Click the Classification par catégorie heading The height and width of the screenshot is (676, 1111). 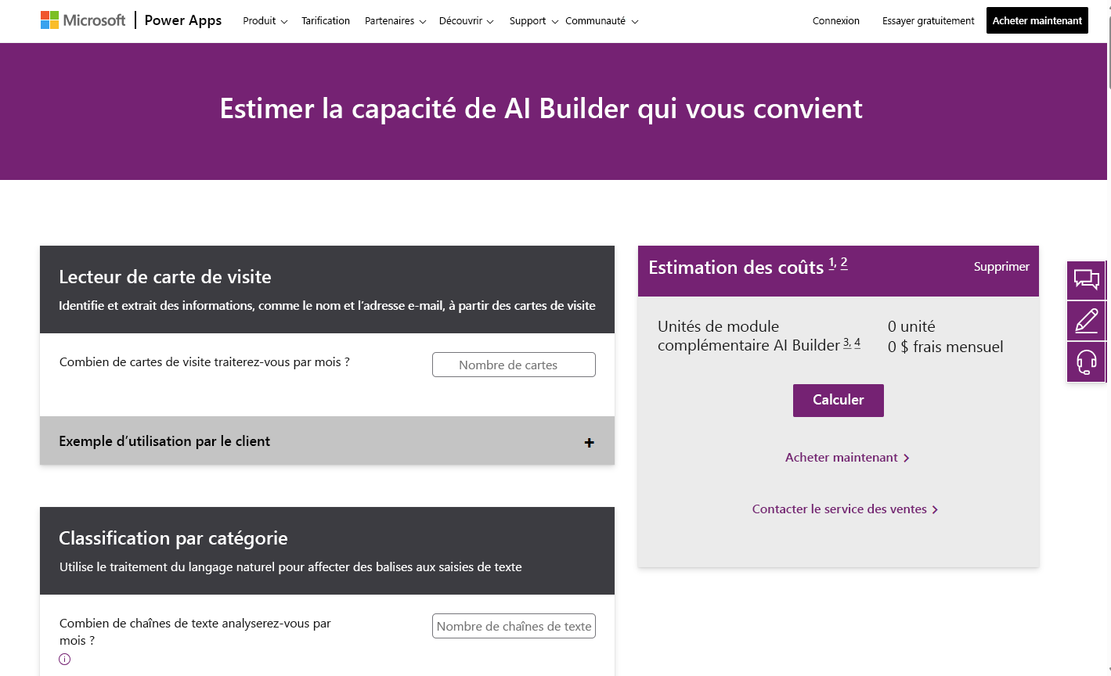tap(173, 538)
